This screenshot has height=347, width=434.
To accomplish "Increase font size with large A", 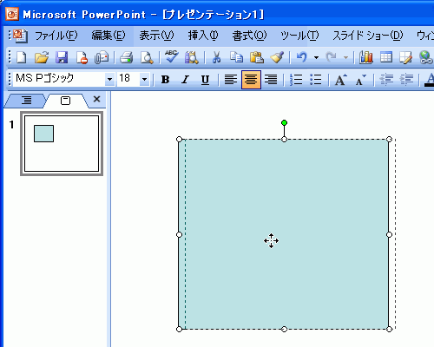I will (340, 80).
